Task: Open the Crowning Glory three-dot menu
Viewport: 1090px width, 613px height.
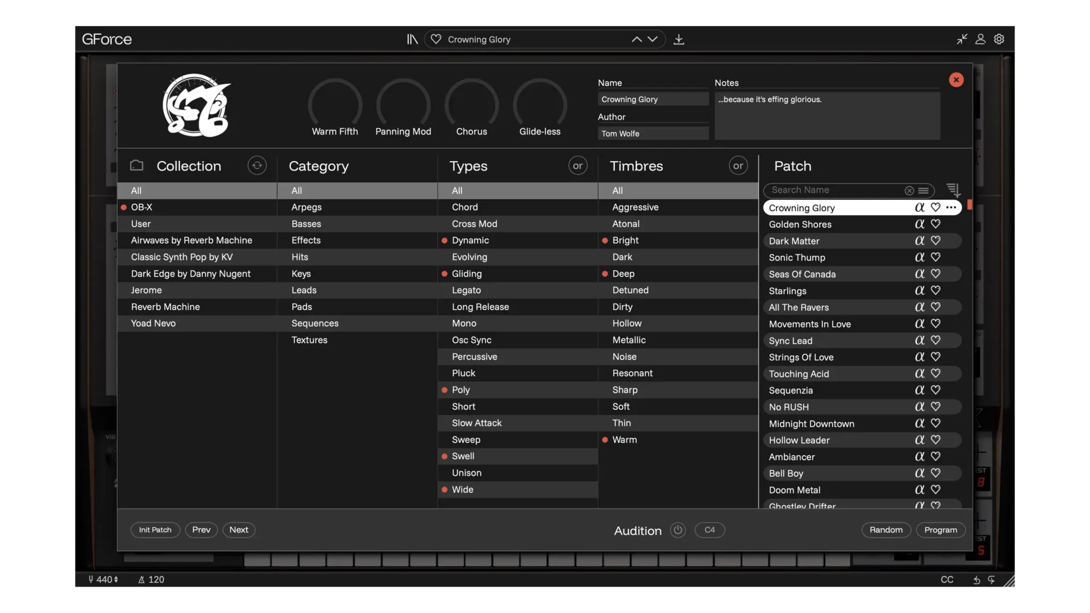Action: tap(951, 207)
